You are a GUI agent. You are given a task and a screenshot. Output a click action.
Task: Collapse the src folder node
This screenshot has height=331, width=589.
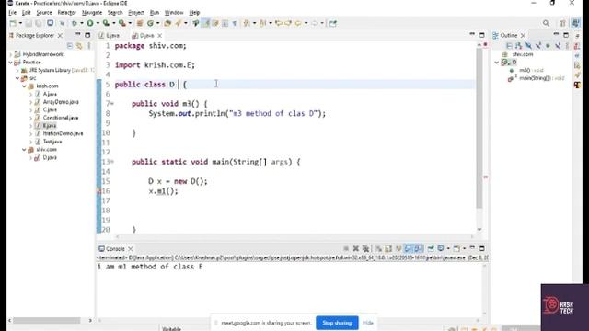tap(17, 78)
